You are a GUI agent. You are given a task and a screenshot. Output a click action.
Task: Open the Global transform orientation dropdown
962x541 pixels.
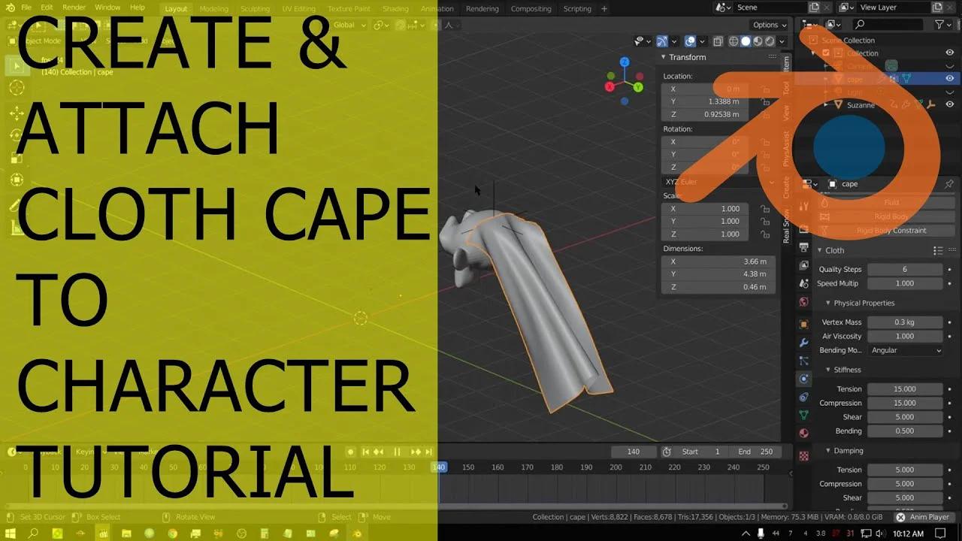click(348, 25)
